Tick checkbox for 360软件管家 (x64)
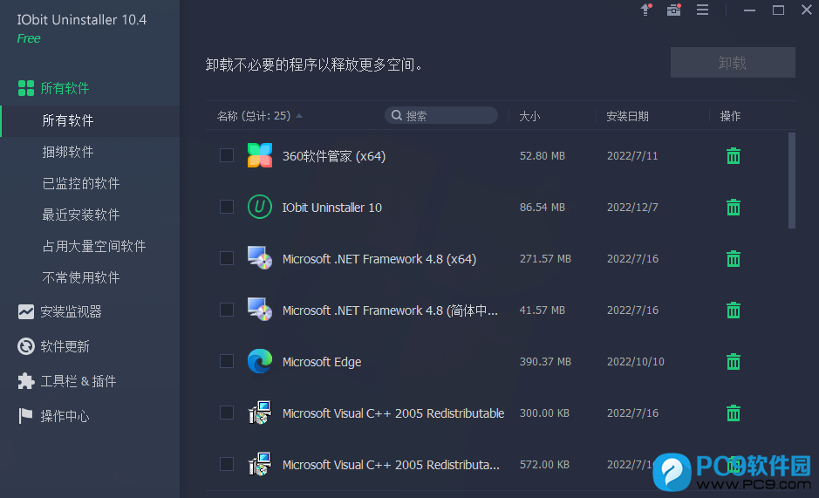This screenshot has height=498, width=819. point(227,155)
